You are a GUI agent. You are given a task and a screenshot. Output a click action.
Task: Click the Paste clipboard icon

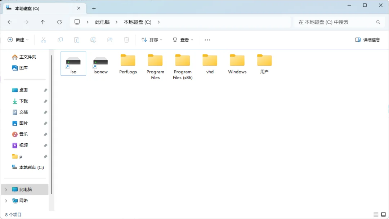[77, 40]
